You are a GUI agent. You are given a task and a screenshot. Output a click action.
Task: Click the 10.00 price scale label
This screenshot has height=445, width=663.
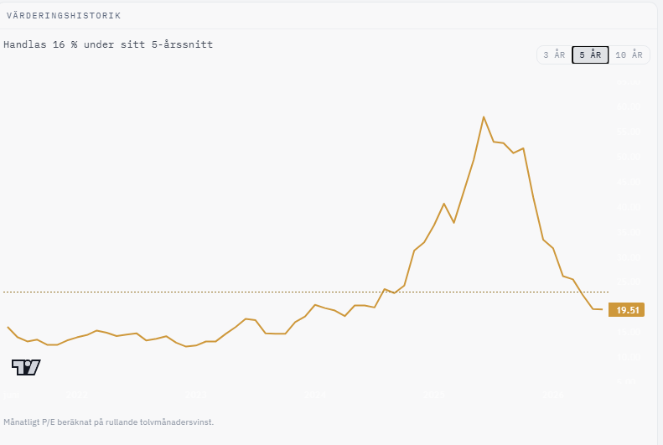click(x=629, y=357)
